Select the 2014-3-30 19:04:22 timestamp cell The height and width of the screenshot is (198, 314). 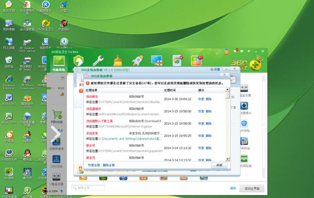[178, 99]
